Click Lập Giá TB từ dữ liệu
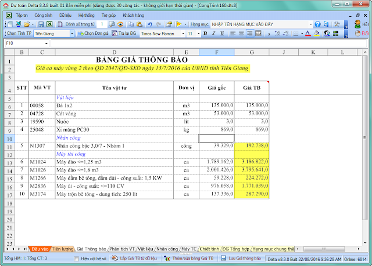This screenshot has height=266, width=372. (x=134, y=258)
